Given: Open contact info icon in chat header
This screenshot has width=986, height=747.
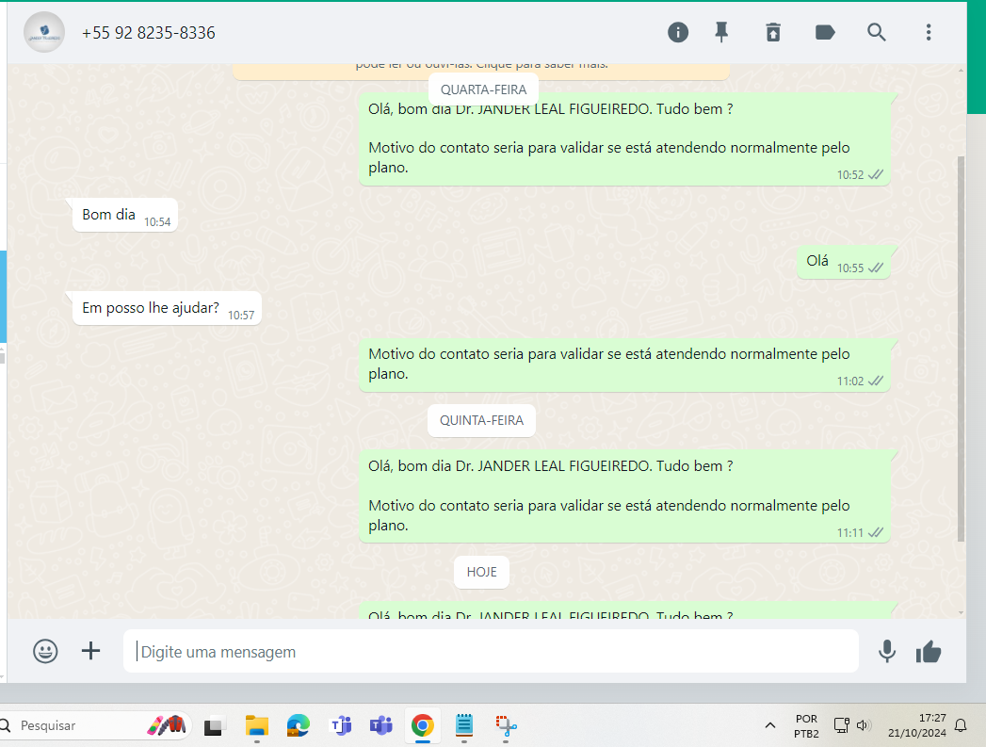Looking at the screenshot, I should [x=677, y=32].
